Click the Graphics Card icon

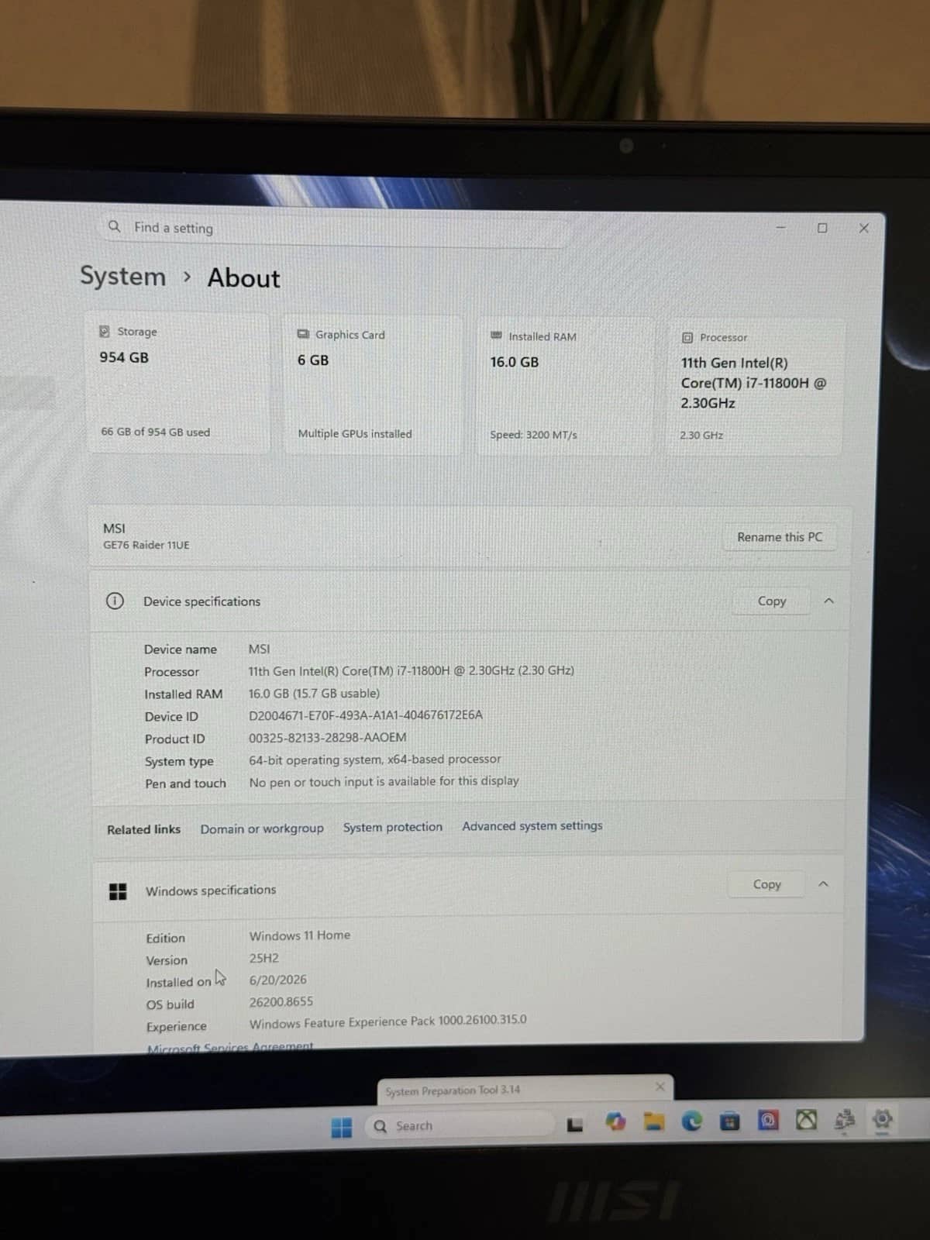coord(303,334)
